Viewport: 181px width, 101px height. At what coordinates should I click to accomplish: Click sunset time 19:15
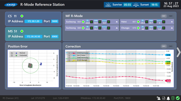click(154, 5)
